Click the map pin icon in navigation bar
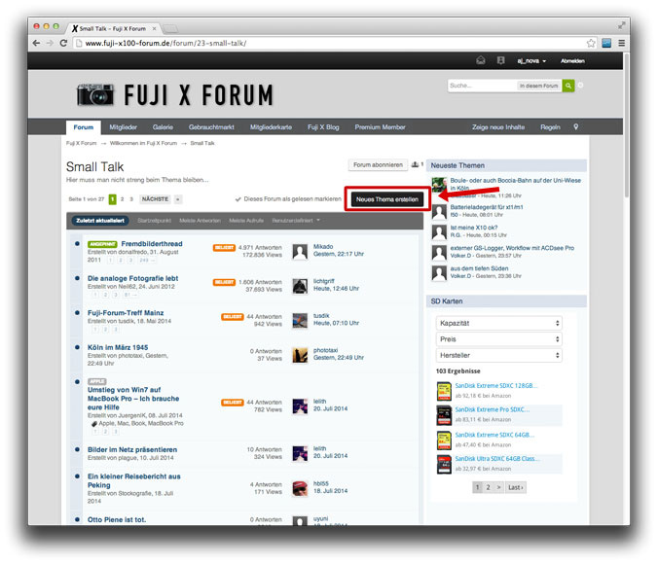The image size is (658, 564). [575, 126]
